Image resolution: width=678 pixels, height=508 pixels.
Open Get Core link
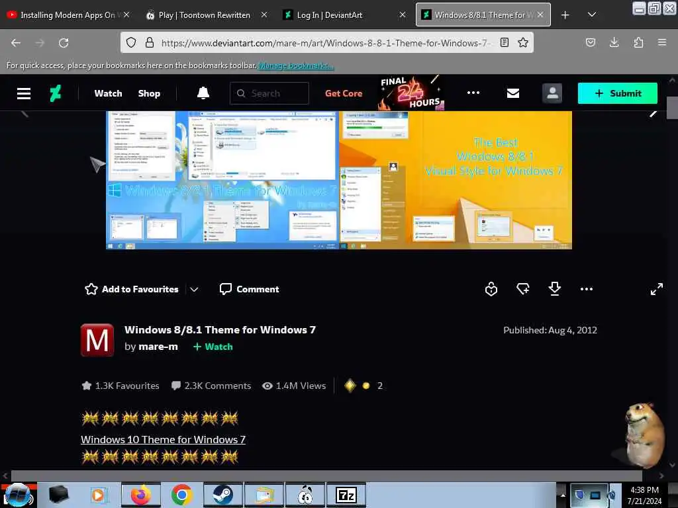(344, 93)
